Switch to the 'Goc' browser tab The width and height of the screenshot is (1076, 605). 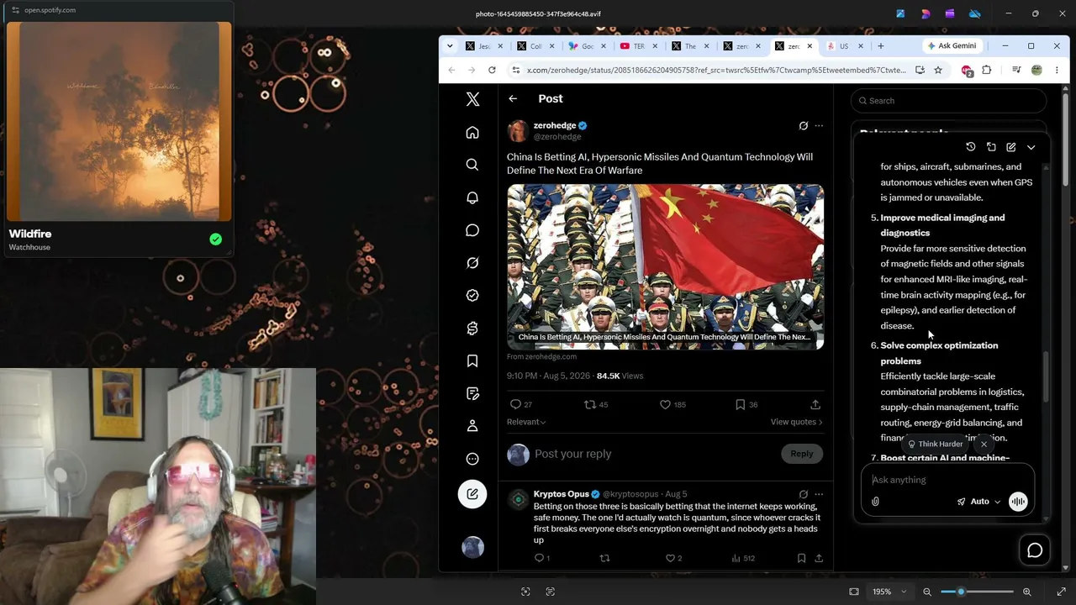pos(586,46)
